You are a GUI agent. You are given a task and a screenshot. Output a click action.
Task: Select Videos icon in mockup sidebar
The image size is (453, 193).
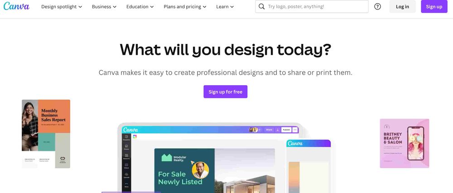pos(126,166)
